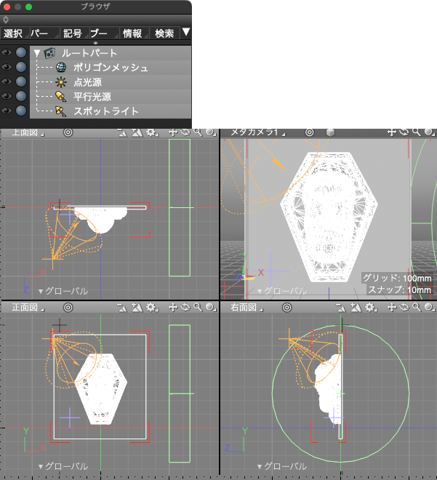Image resolution: width=437 pixels, height=480 pixels.
Task: Click the rotate view icon in the right view
Action: coord(404,308)
